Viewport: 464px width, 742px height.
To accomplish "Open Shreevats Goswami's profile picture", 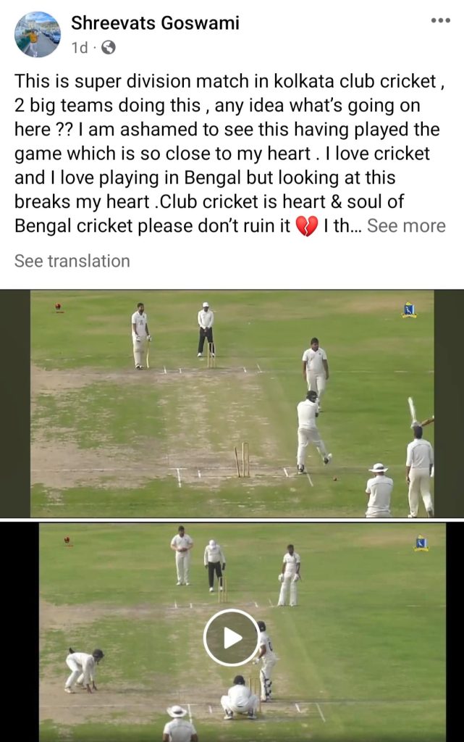I will point(38,35).
